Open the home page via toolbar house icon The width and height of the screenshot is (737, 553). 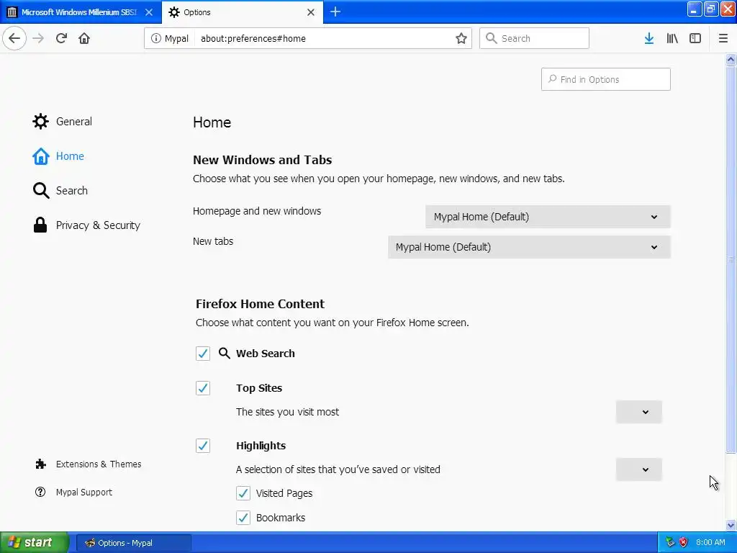(x=84, y=38)
